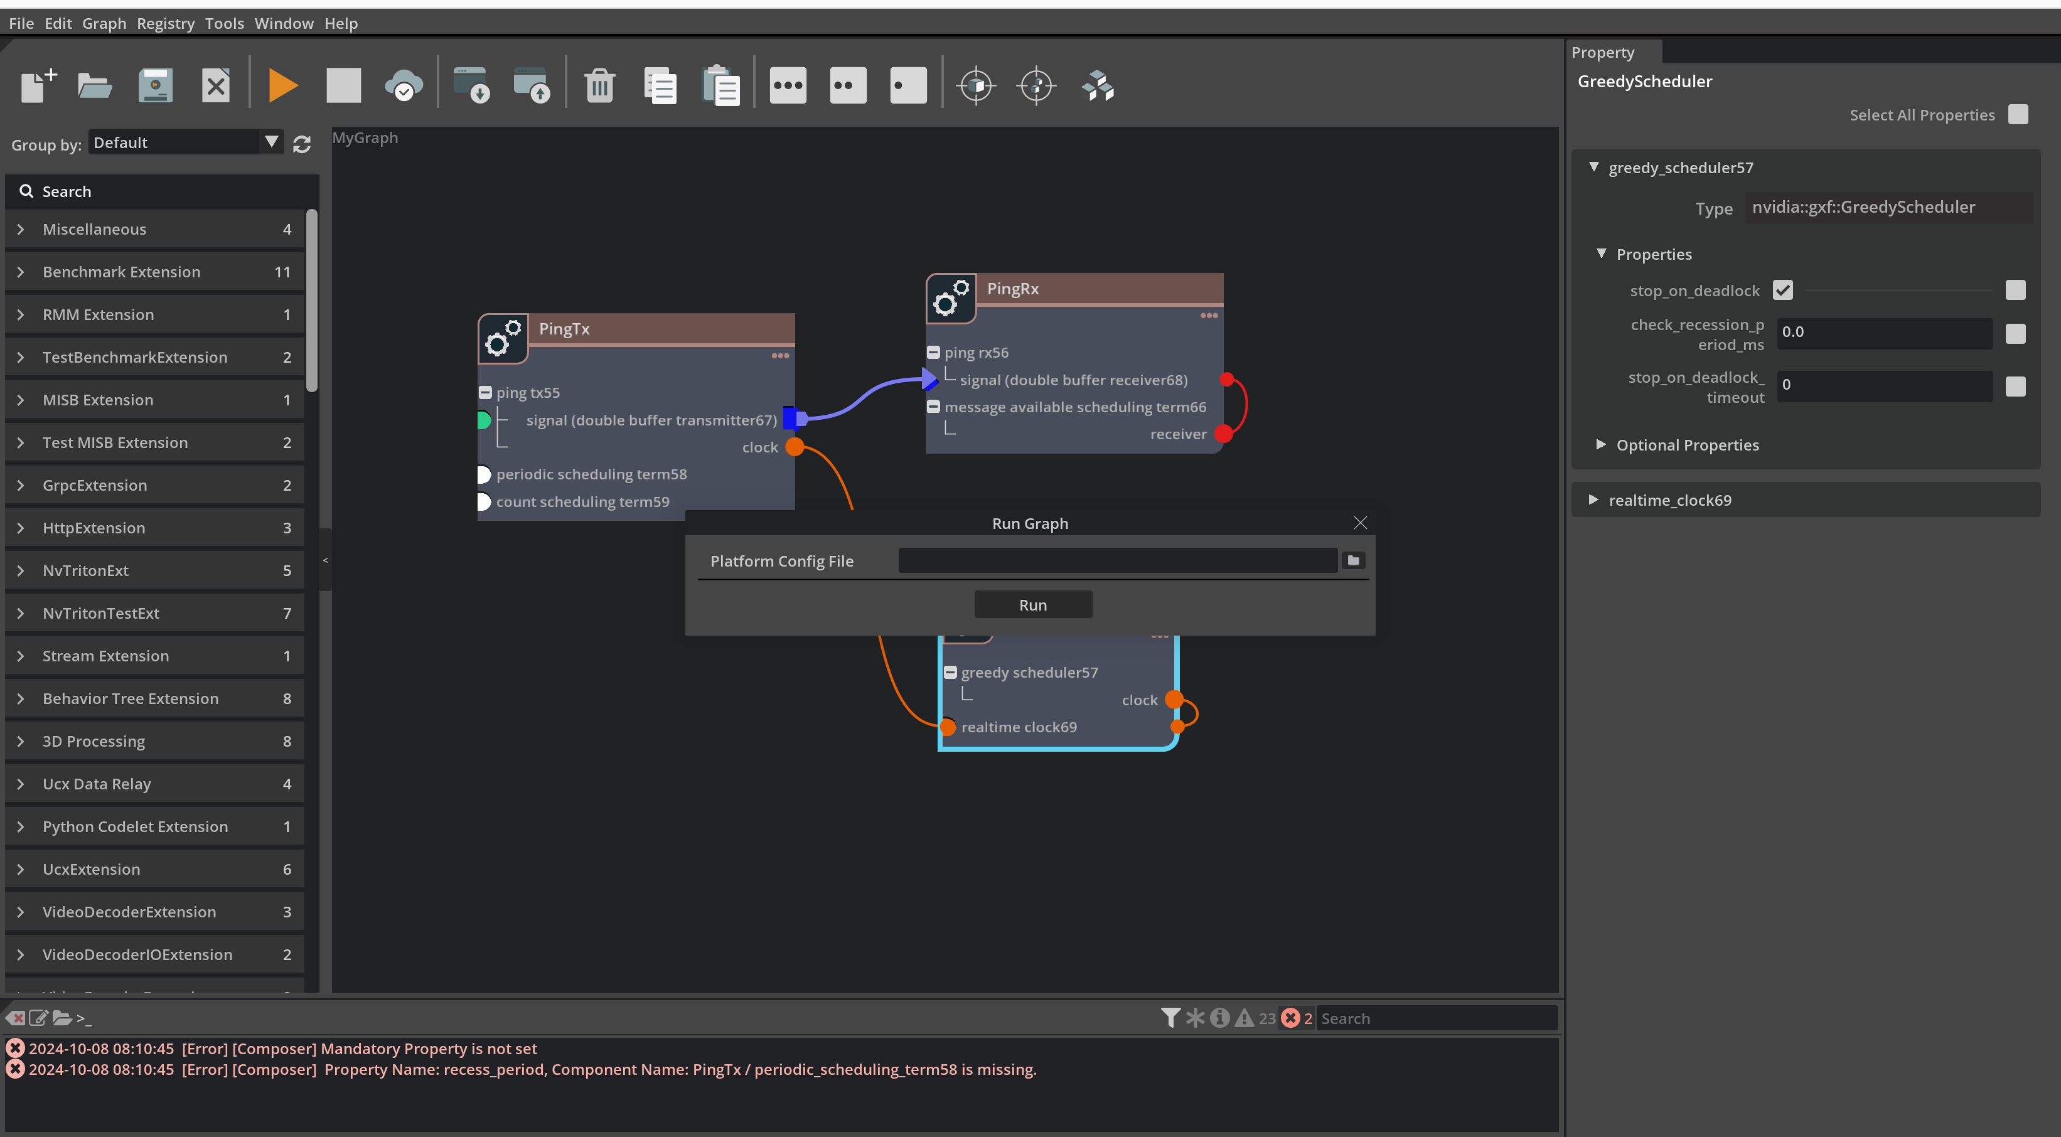The image size is (2061, 1137).
Task: Click the orange Run Graph play icon
Action: pyautogui.click(x=283, y=85)
